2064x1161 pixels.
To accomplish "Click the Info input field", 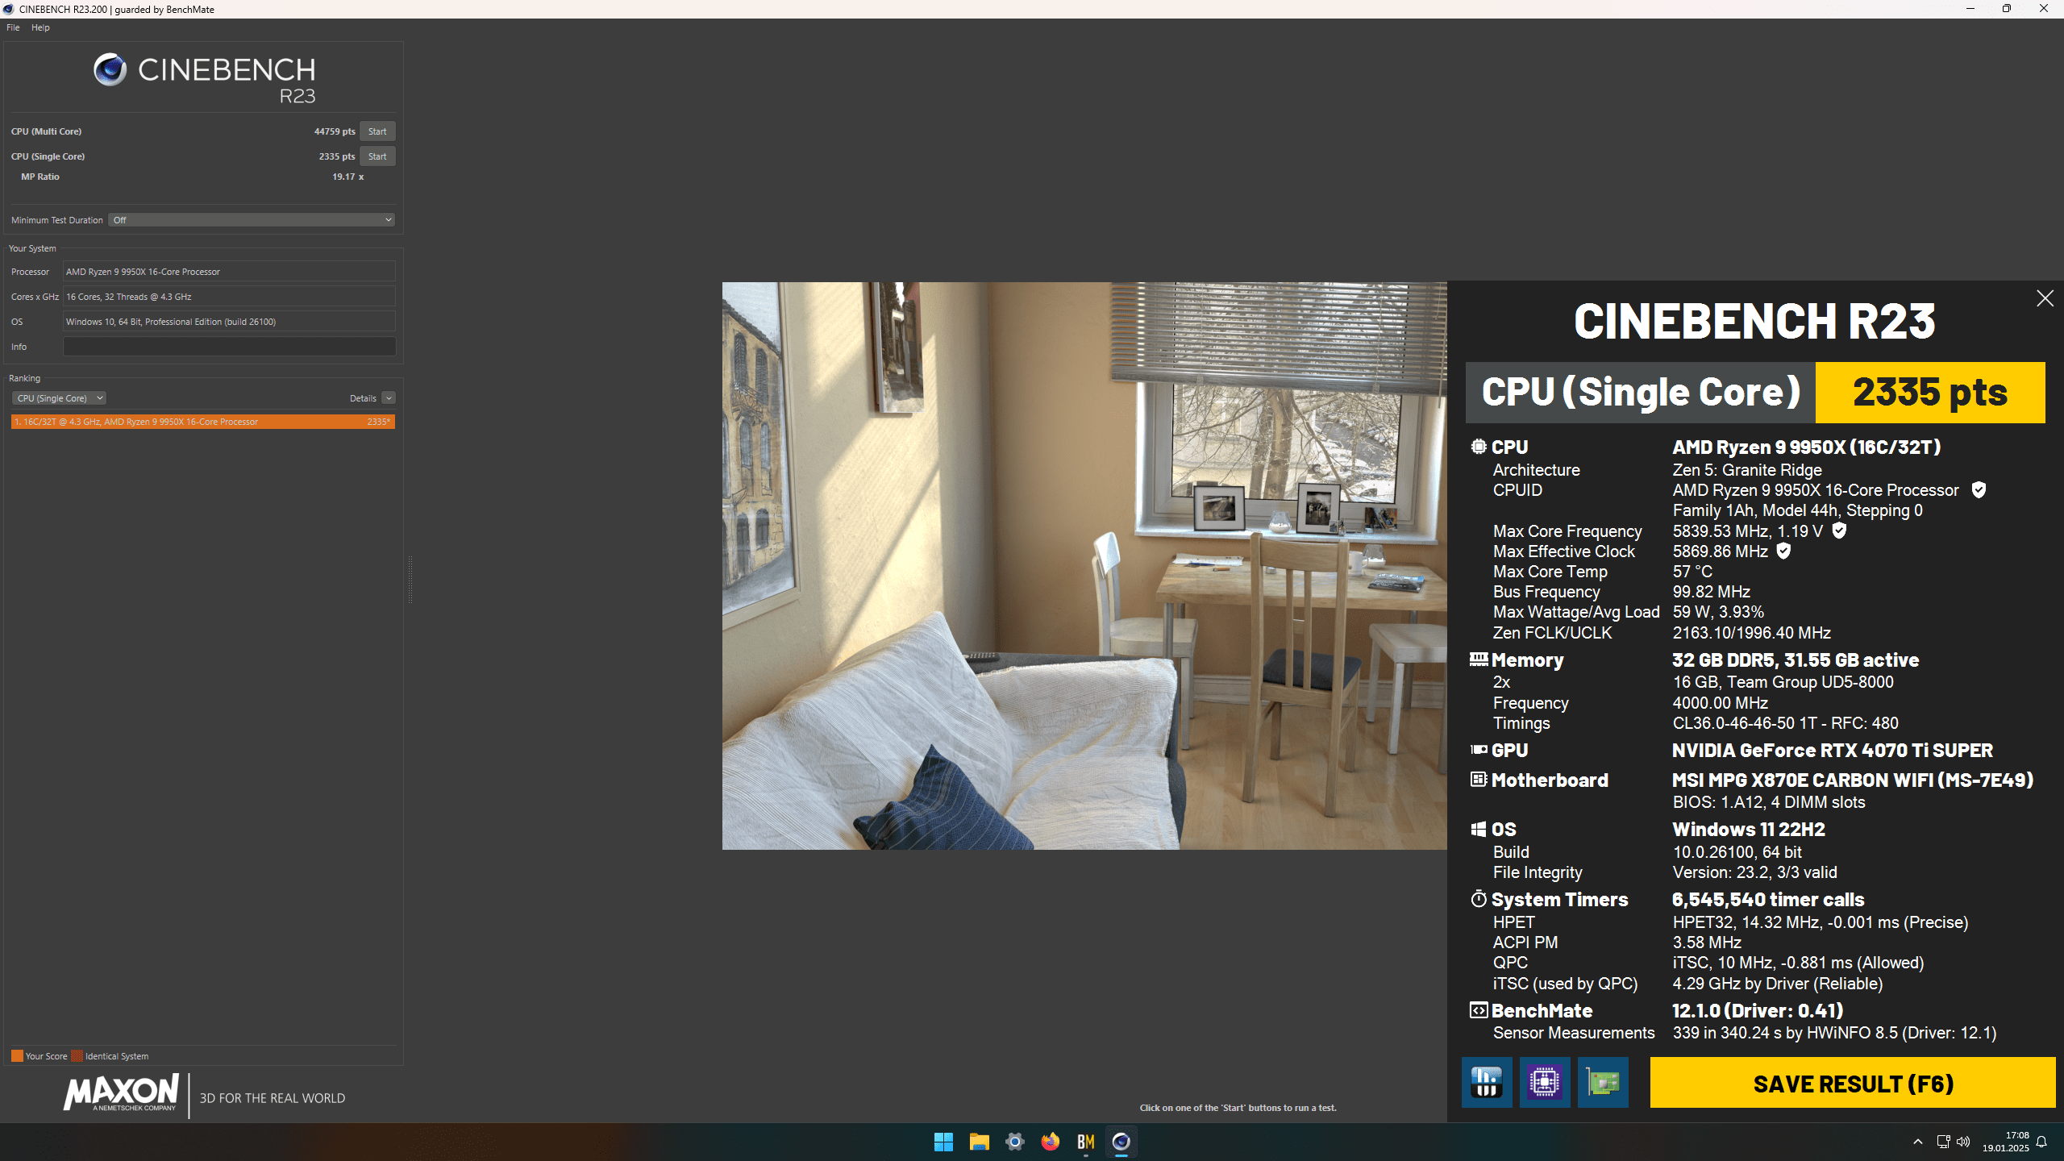I will (x=229, y=347).
